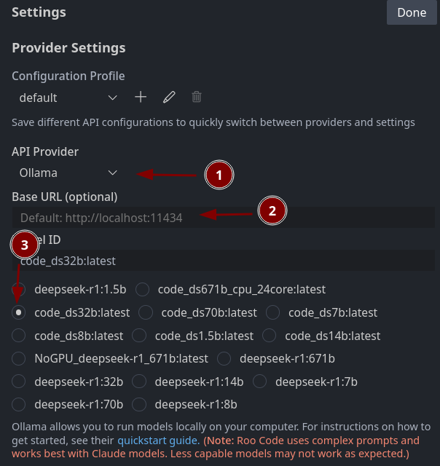Click the Done button
This screenshot has width=440, height=466.
pyautogui.click(x=412, y=12)
